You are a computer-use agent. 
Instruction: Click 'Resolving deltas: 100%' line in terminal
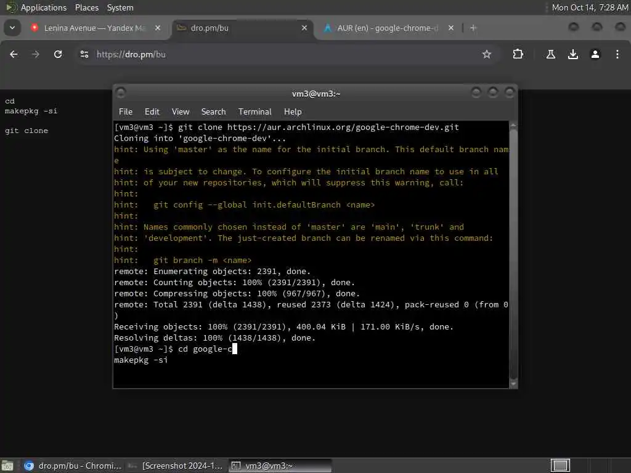pos(214,338)
